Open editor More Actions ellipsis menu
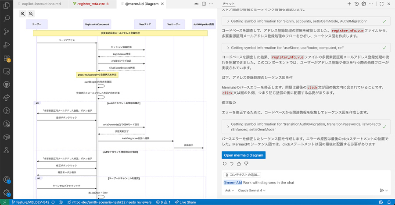395x205 pixels. (211, 4)
